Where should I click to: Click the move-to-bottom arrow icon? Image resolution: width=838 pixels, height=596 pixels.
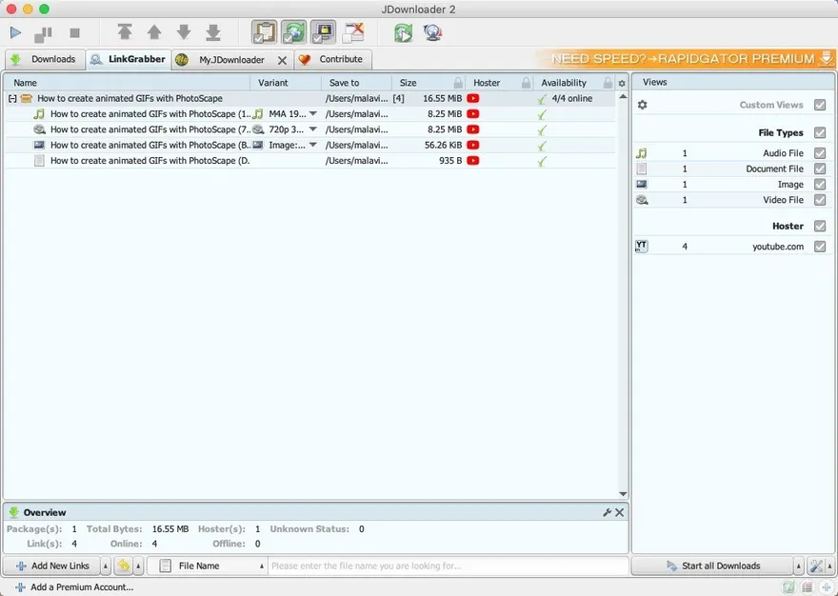coord(213,33)
